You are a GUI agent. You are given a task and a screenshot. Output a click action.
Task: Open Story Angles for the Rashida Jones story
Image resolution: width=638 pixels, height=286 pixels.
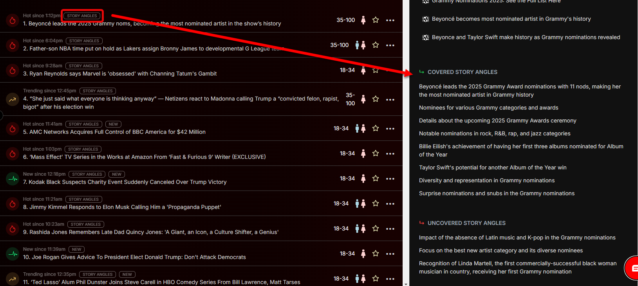[x=86, y=224]
